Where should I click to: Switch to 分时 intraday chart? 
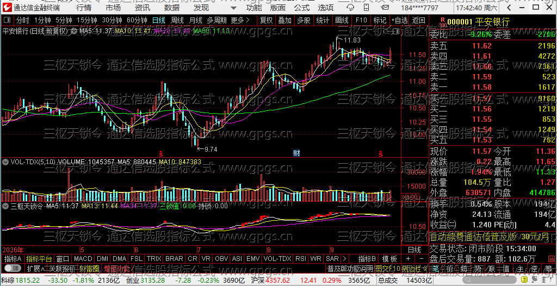pyautogui.click(x=23, y=20)
